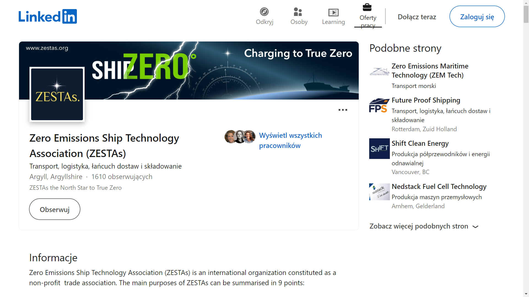The width and height of the screenshot is (529, 297).
Task: Click tagline ZESTAs the North Star to True Zero
Action: (75, 188)
